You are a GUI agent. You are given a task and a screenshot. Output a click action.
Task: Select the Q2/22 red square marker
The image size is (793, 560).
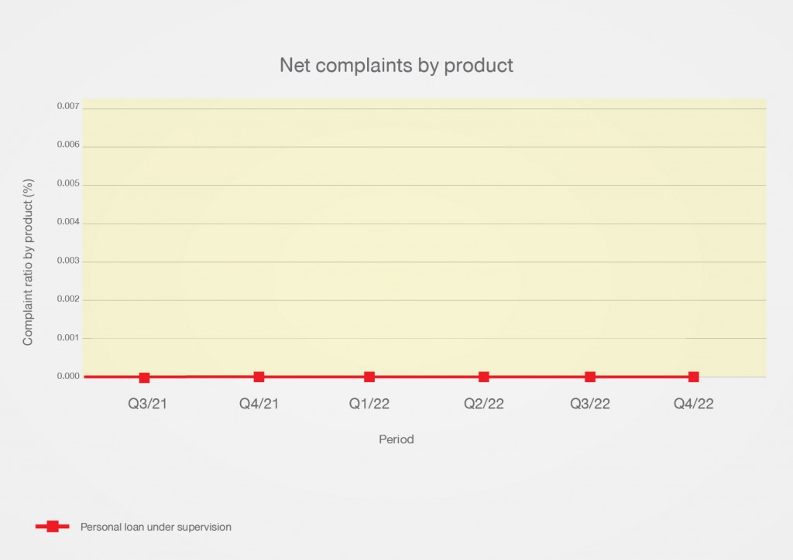click(484, 377)
